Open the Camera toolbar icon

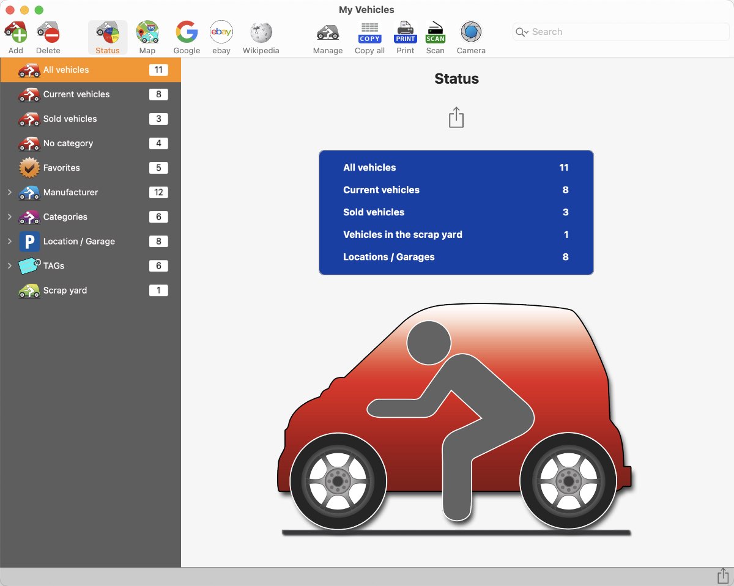[x=471, y=32]
